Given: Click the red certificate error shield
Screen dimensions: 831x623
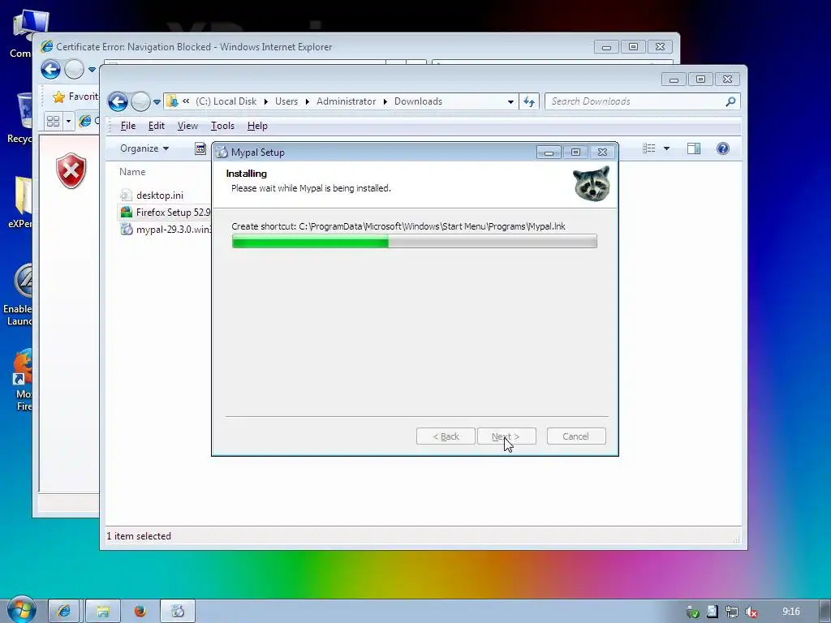Looking at the screenshot, I should click(71, 170).
